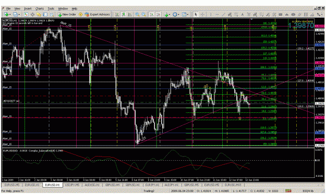Toggle Expert Advisors on or off
326x194 pixels.
pos(97,15)
